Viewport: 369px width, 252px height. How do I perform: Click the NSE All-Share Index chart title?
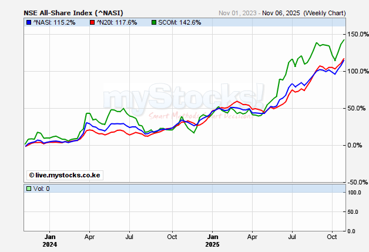[72, 12]
